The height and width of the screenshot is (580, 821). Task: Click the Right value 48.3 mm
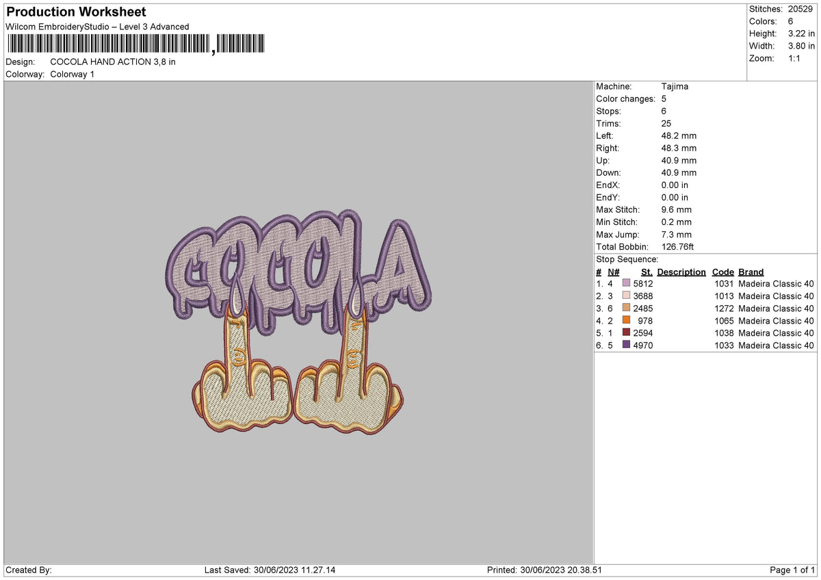(x=679, y=148)
